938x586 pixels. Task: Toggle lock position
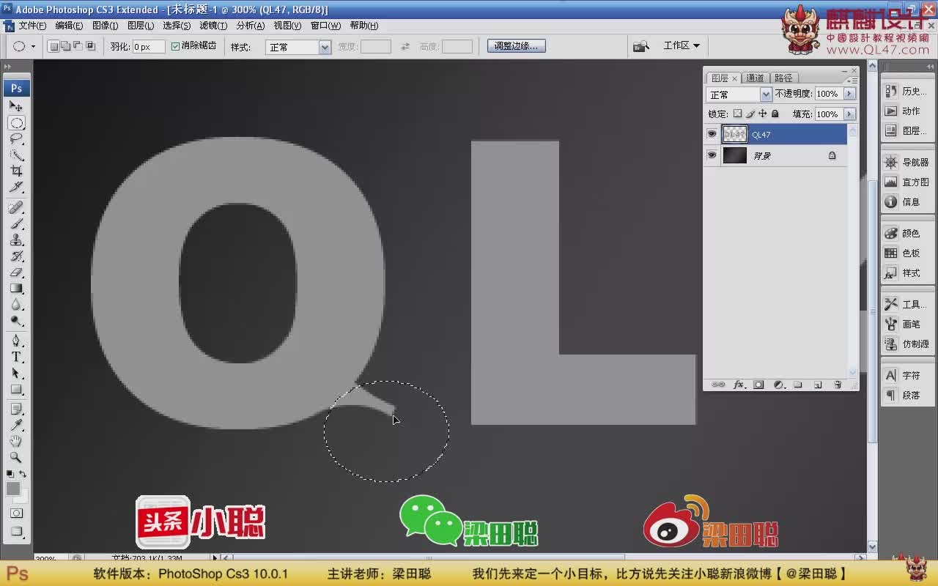tap(763, 114)
